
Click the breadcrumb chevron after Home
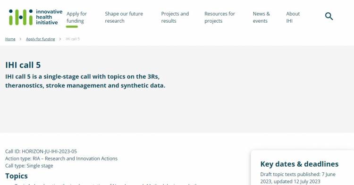click(x=20, y=39)
